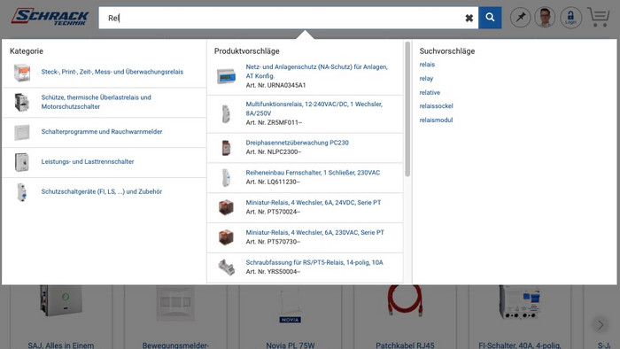
Task: Click the Login padlock icon
Action: point(570,18)
